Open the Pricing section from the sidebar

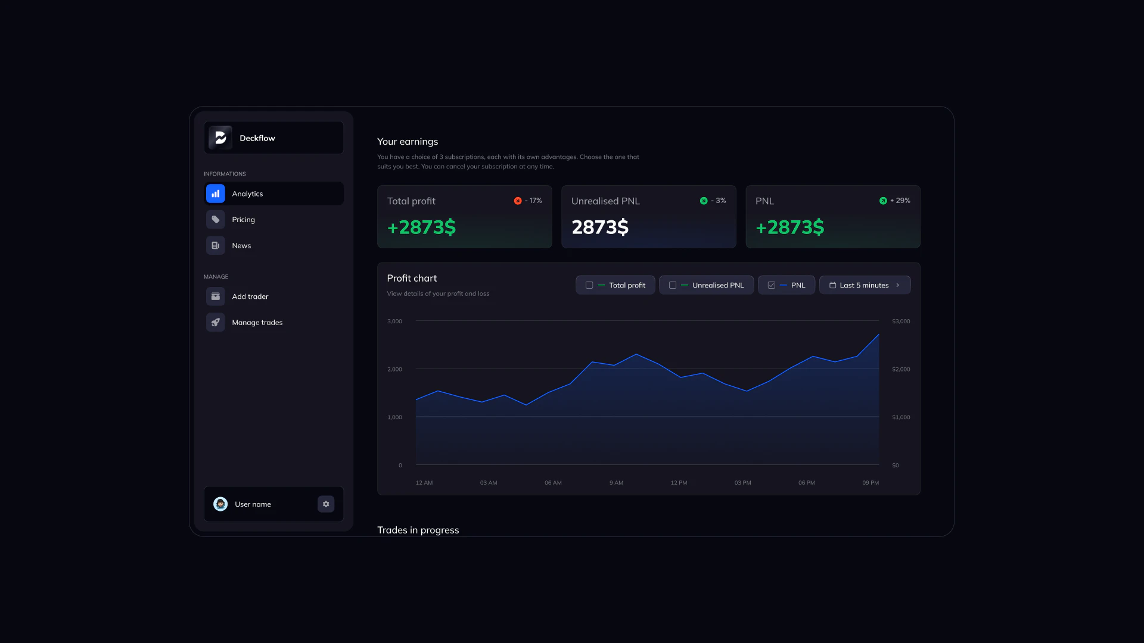[244, 219]
